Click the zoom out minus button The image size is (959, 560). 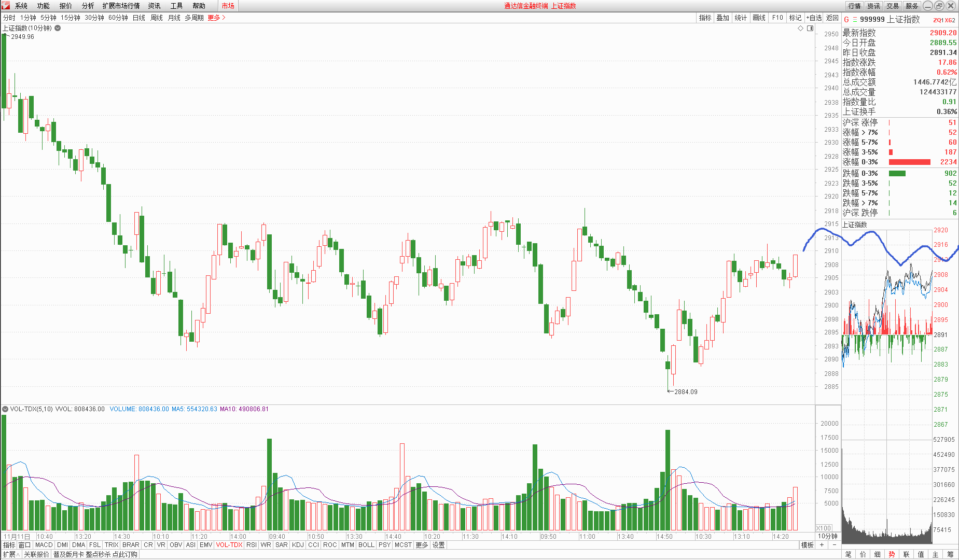click(x=834, y=545)
